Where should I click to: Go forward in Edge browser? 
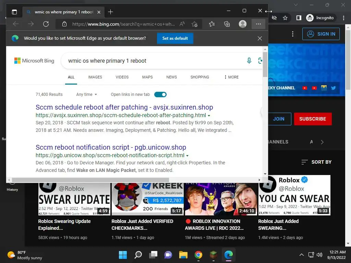(31, 24)
